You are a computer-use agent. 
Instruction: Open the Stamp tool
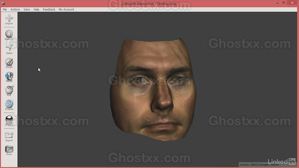point(9,77)
